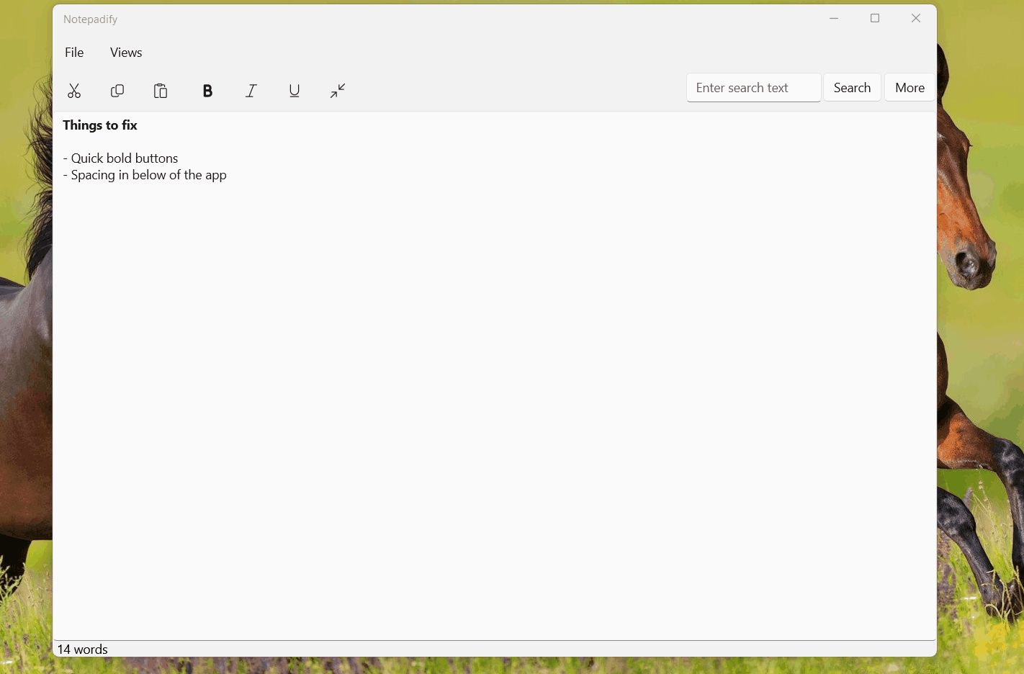This screenshot has height=674, width=1024.
Task: Place cursor in 'Things to fix' heading
Action: coord(100,125)
